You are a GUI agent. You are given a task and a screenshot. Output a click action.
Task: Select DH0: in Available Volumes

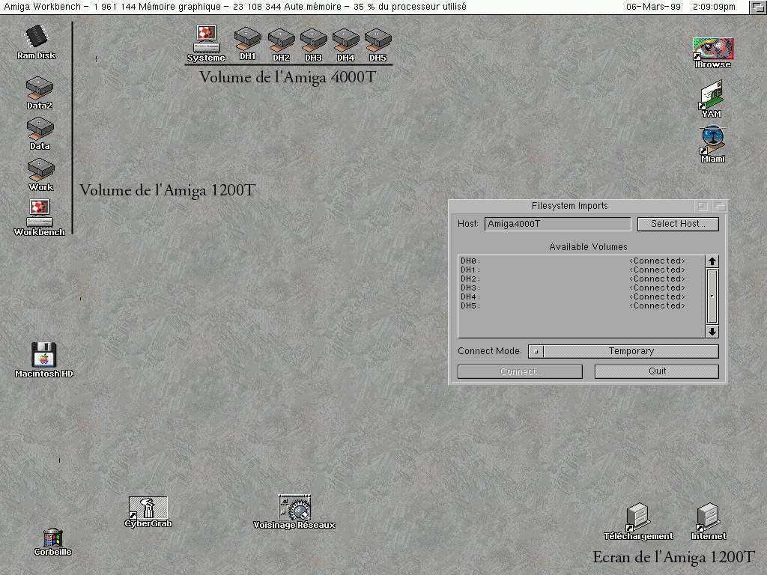click(581, 261)
